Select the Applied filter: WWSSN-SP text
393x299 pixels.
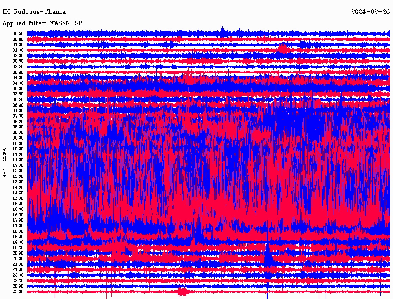coord(42,23)
